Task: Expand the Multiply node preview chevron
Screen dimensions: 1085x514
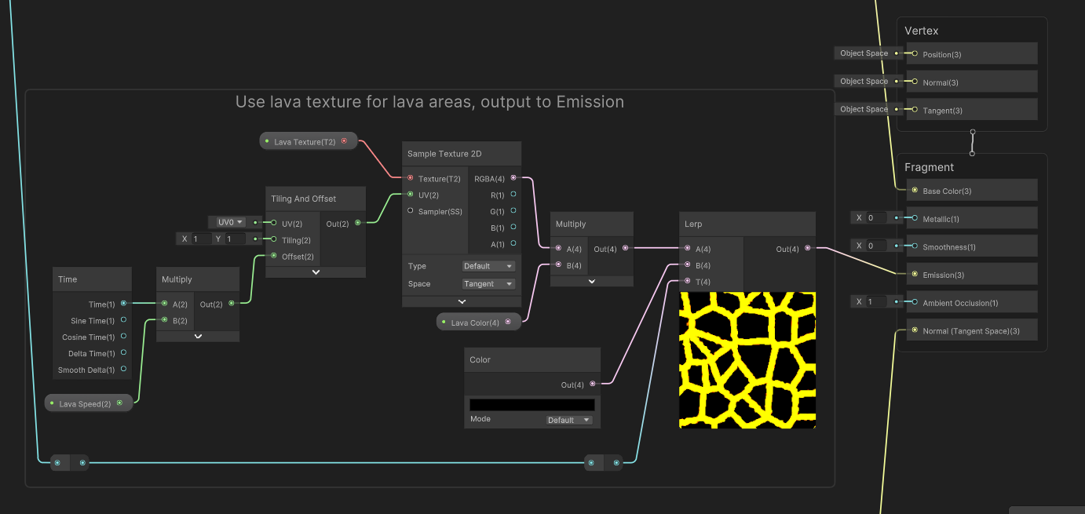Action: (197, 336)
